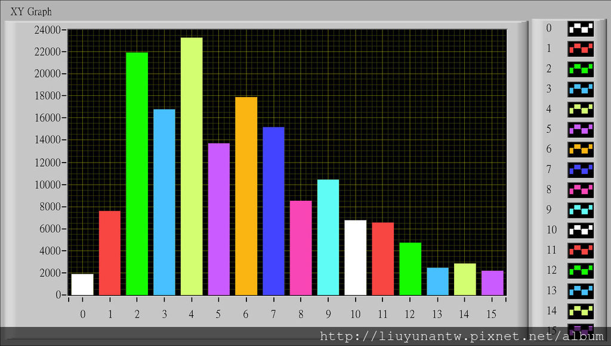Click the purple bar at x 15
Viewport: 611px width, 346px height.
point(492,283)
